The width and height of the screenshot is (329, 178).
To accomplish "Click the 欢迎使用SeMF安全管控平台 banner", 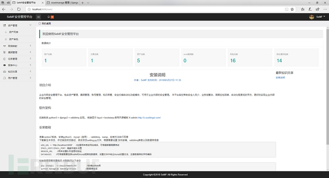I will pyautogui.click(x=181, y=34).
